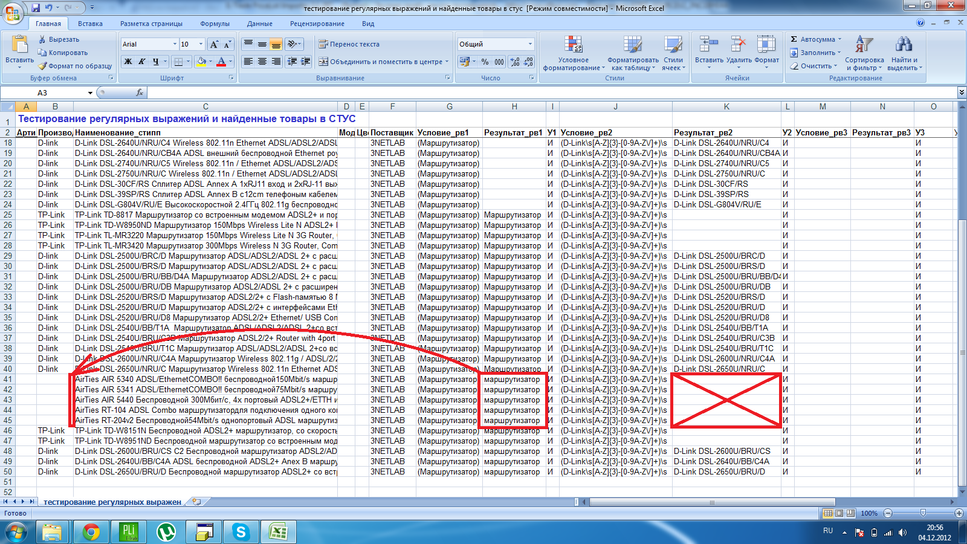Image resolution: width=967 pixels, height=544 pixels.
Task: Expand the formula bar
Action: click(x=962, y=92)
